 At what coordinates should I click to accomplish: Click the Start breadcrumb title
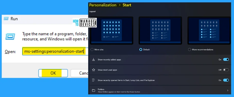click(127, 5)
